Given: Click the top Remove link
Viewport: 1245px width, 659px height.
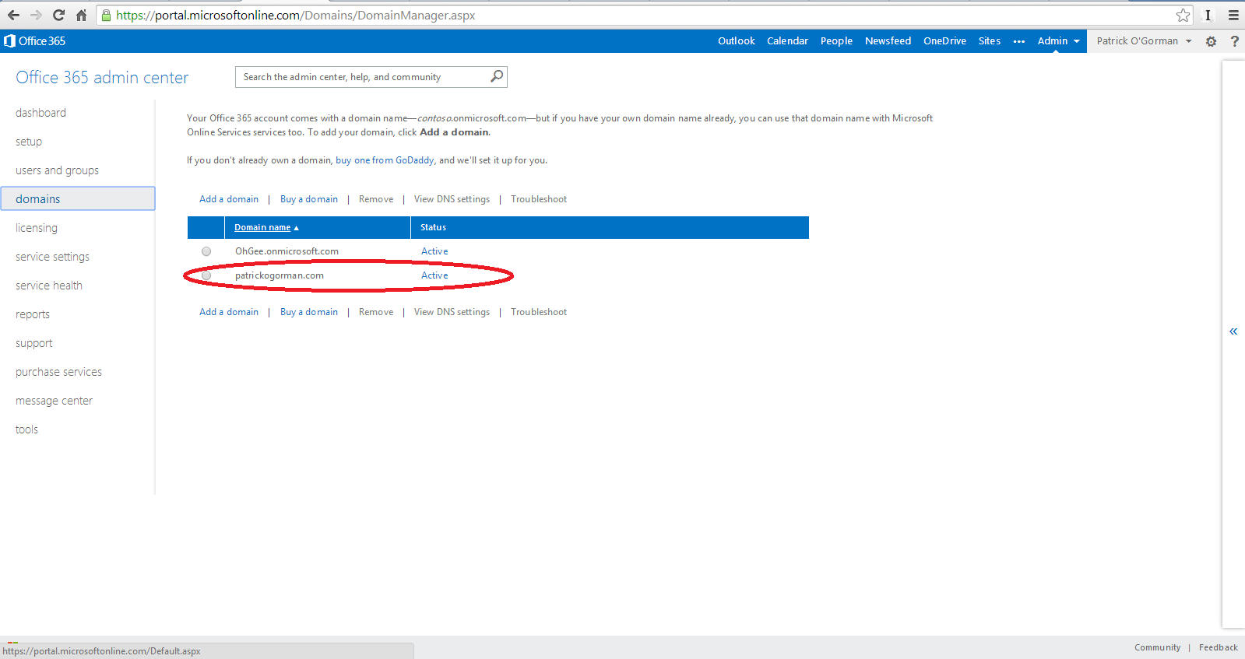Looking at the screenshot, I should tap(376, 199).
